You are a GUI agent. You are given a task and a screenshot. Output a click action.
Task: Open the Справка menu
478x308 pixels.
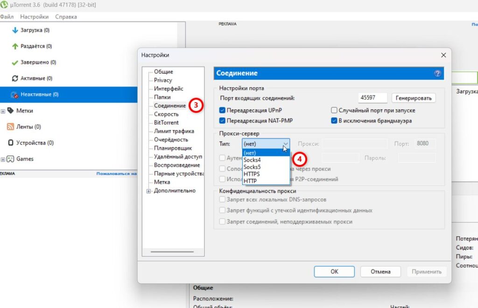66,17
